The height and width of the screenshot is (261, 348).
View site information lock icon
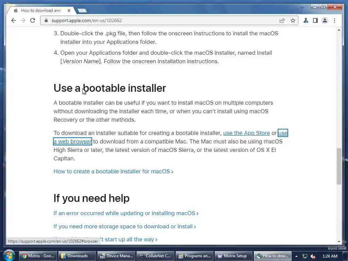pyautogui.click(x=46, y=20)
